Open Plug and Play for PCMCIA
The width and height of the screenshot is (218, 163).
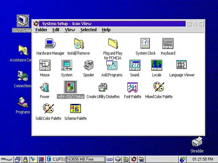coord(113,43)
